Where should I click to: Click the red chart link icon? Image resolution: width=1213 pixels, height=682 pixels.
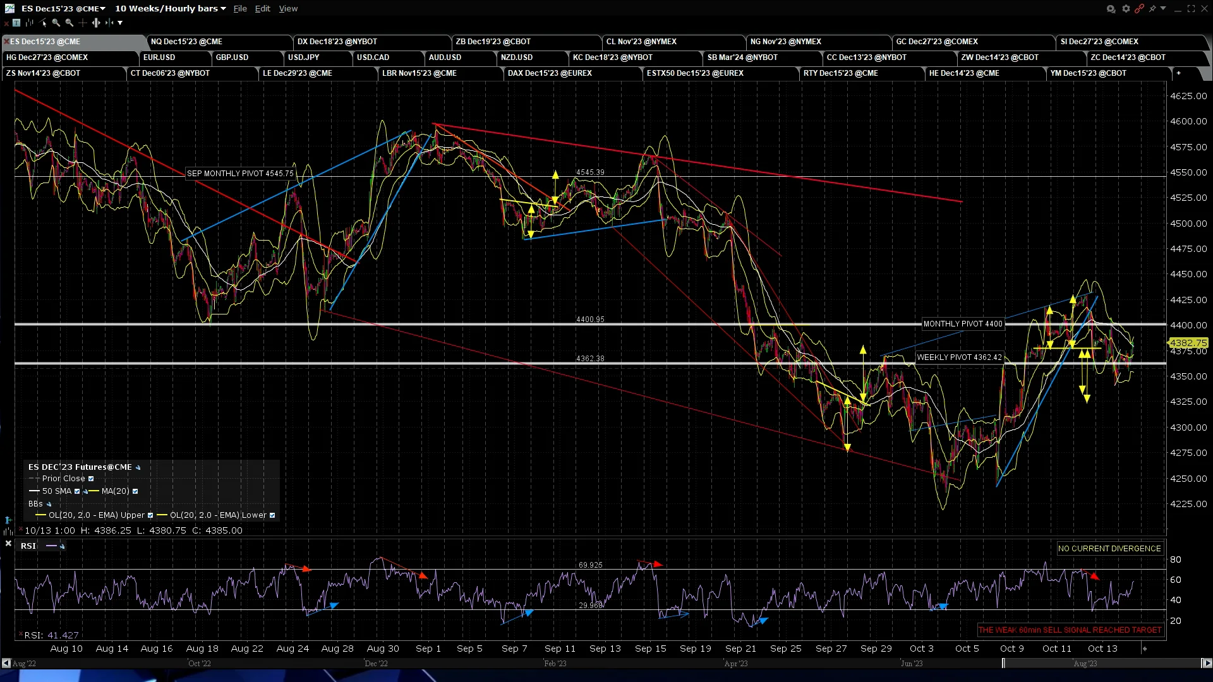[x=1140, y=9]
